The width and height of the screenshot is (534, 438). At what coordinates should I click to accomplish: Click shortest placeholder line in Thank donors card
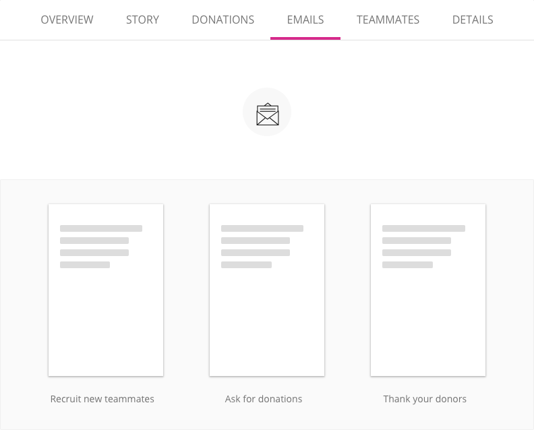coord(407,265)
